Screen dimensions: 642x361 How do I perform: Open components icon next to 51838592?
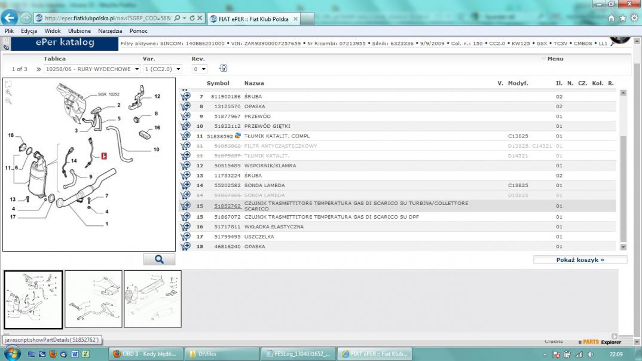tap(237, 136)
